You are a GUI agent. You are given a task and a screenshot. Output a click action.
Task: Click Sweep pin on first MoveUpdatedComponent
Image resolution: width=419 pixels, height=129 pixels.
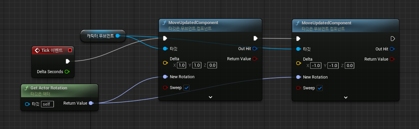coord(165,88)
